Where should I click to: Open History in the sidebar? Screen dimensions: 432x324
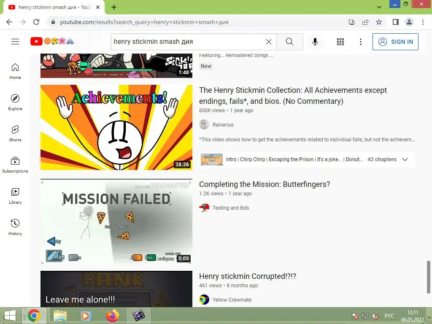[15, 227]
